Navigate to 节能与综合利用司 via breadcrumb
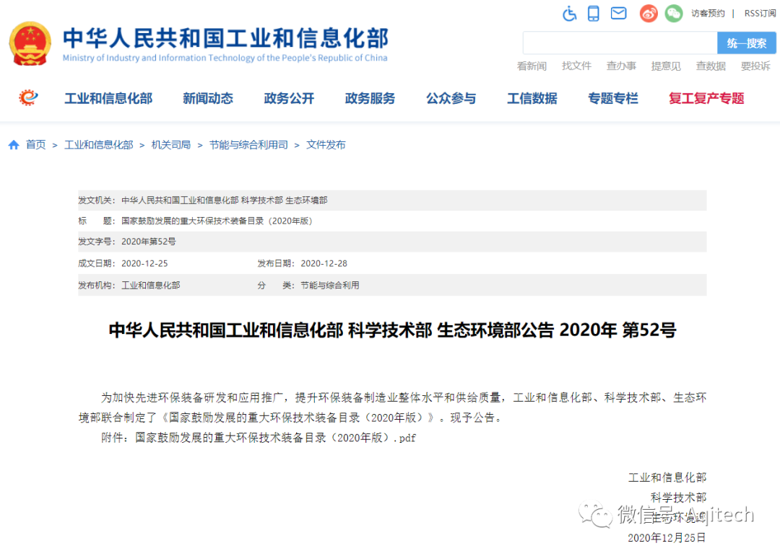Screen dimensions: 780x551 [249, 144]
